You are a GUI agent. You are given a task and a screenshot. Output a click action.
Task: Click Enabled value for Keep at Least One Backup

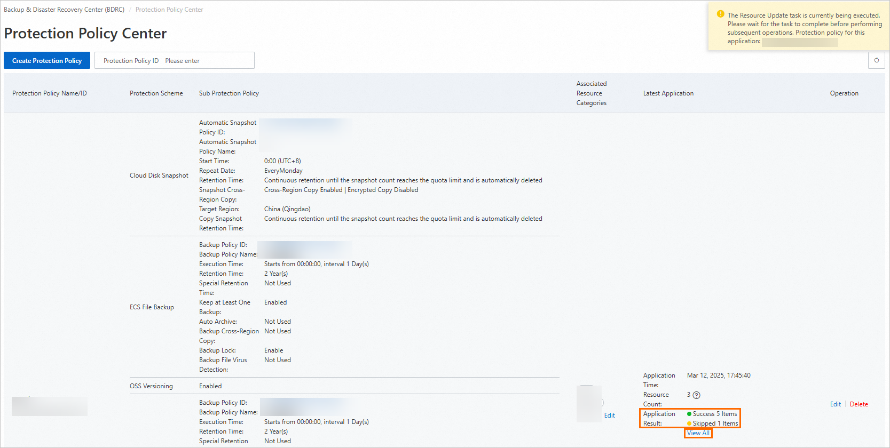coord(275,302)
